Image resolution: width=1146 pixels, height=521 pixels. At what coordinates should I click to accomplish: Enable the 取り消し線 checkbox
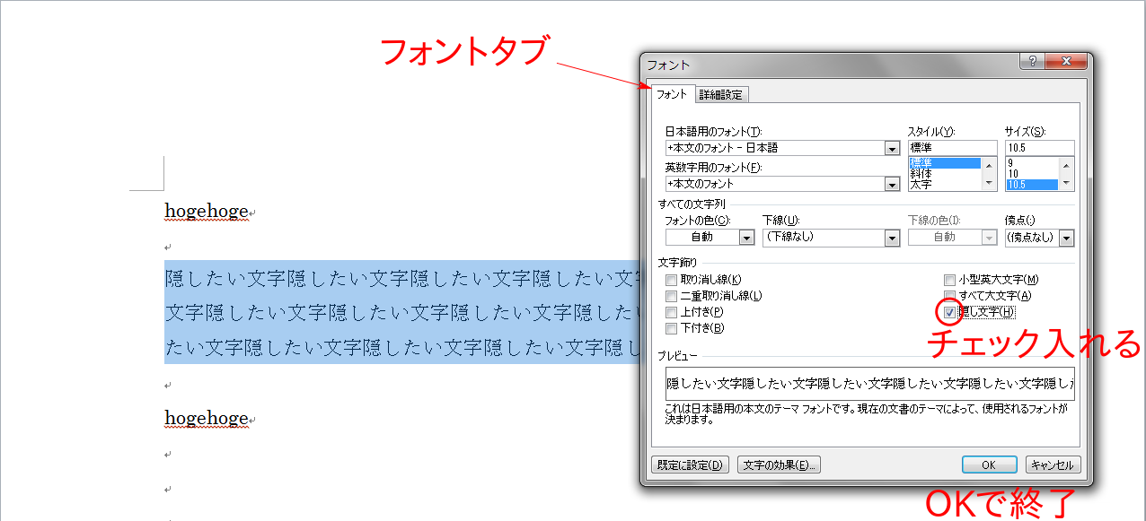click(x=671, y=280)
